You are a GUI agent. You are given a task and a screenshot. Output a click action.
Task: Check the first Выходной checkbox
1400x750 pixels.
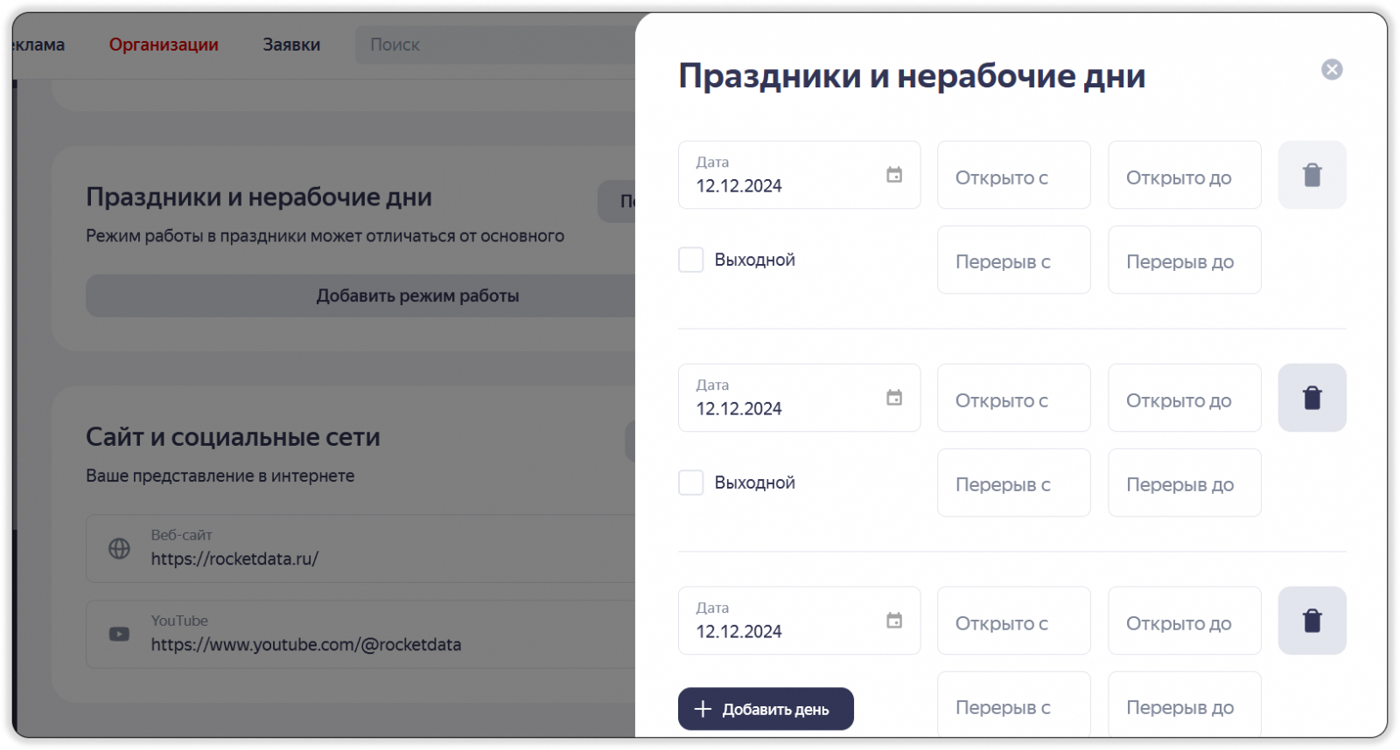[x=691, y=260]
